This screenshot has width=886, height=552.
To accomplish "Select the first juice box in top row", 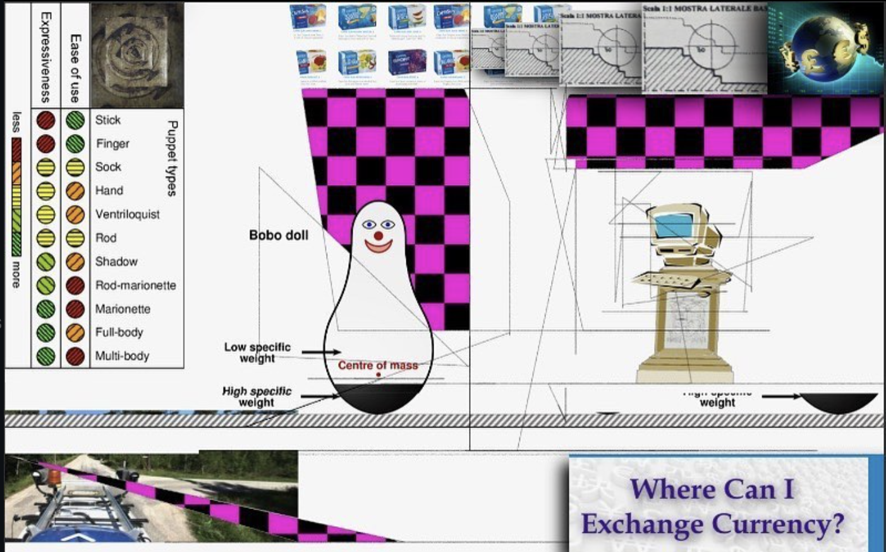I will pos(308,18).
